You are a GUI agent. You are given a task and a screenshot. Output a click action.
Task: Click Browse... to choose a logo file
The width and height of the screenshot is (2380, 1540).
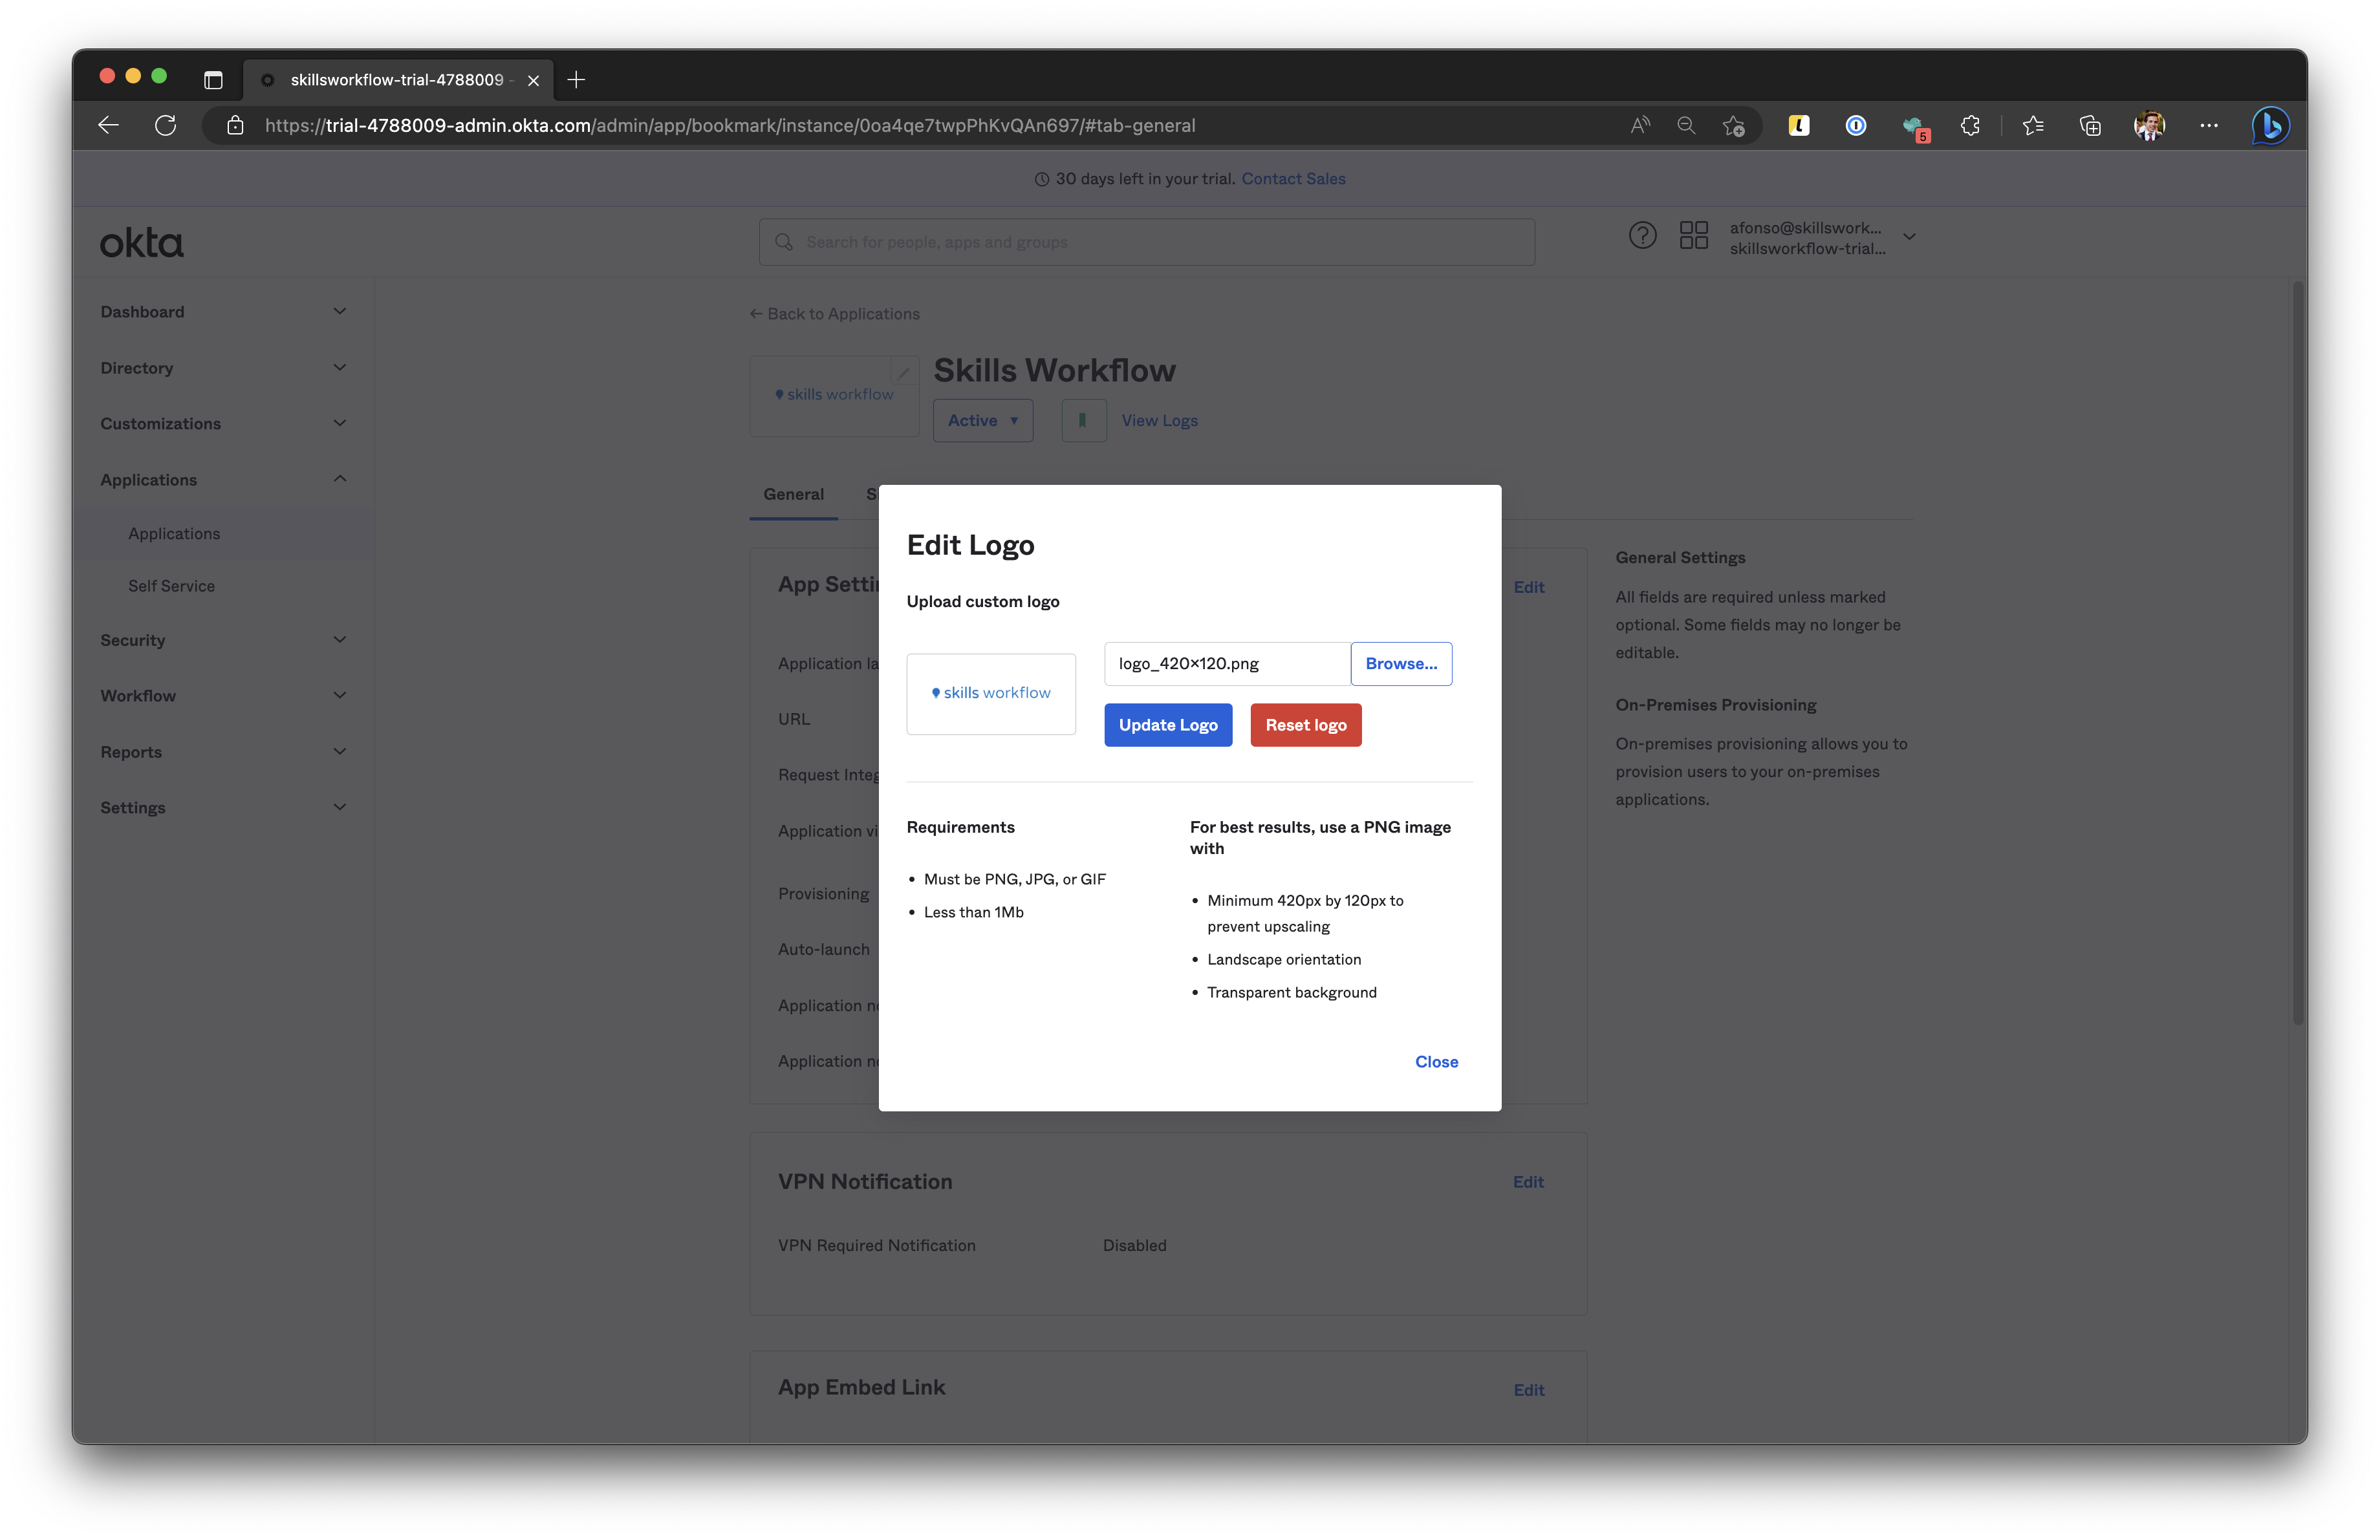(x=1401, y=663)
